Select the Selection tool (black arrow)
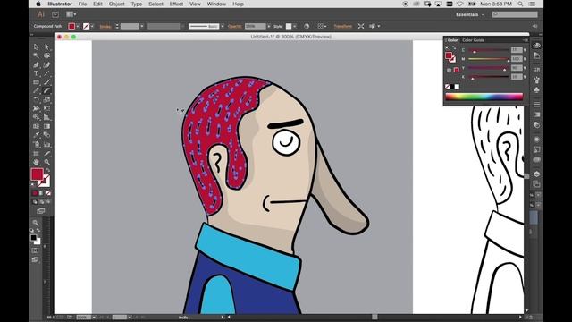The width and height of the screenshot is (572, 322). 36,47
